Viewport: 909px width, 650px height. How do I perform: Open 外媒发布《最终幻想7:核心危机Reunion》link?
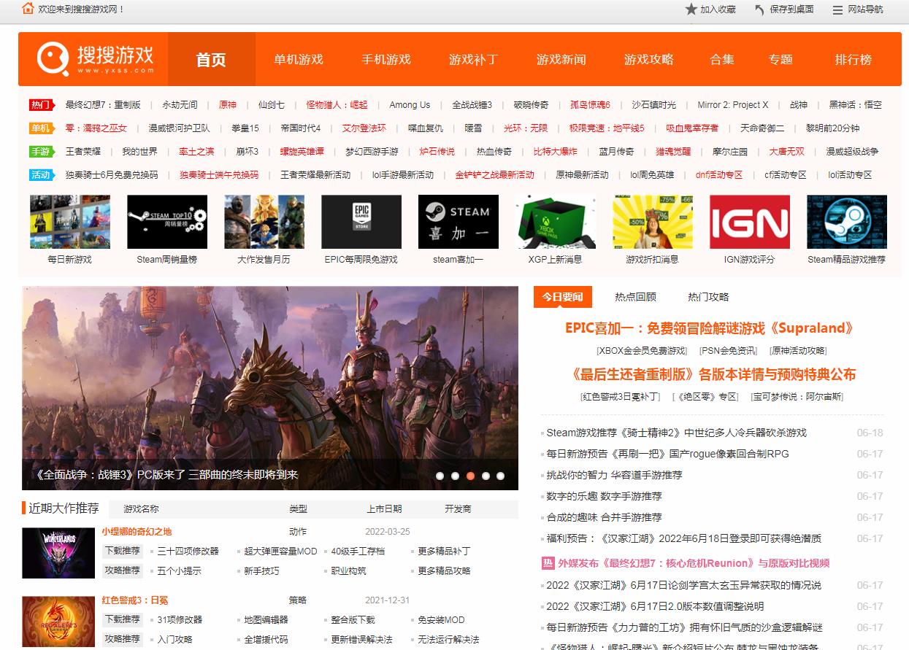point(694,563)
